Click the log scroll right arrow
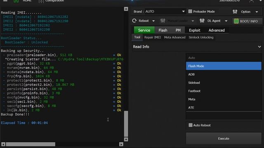Viewport: 264px width, 148px height. pos(121,144)
